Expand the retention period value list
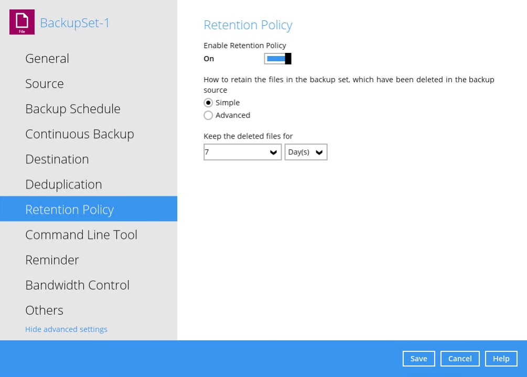 pos(273,152)
